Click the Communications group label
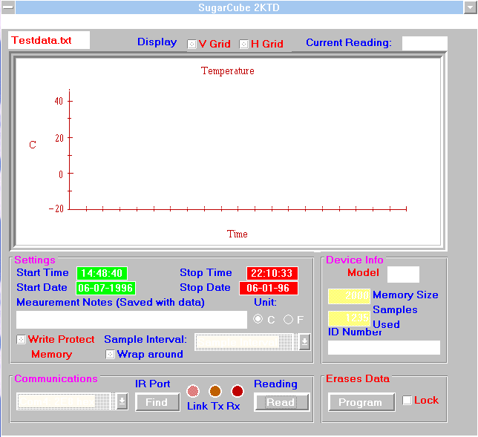Viewport: 478px width, 437px height. point(56,379)
